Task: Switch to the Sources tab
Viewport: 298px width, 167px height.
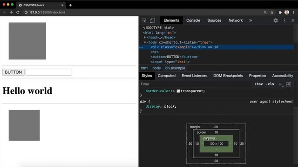Action: (x=214, y=20)
